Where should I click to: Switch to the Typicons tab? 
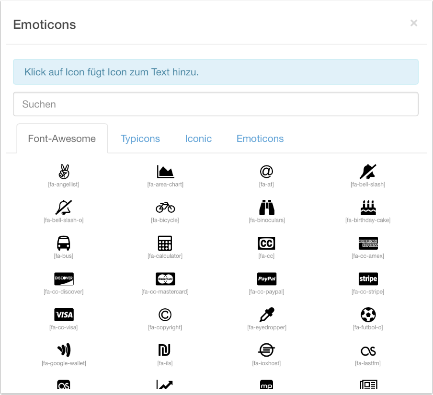140,139
